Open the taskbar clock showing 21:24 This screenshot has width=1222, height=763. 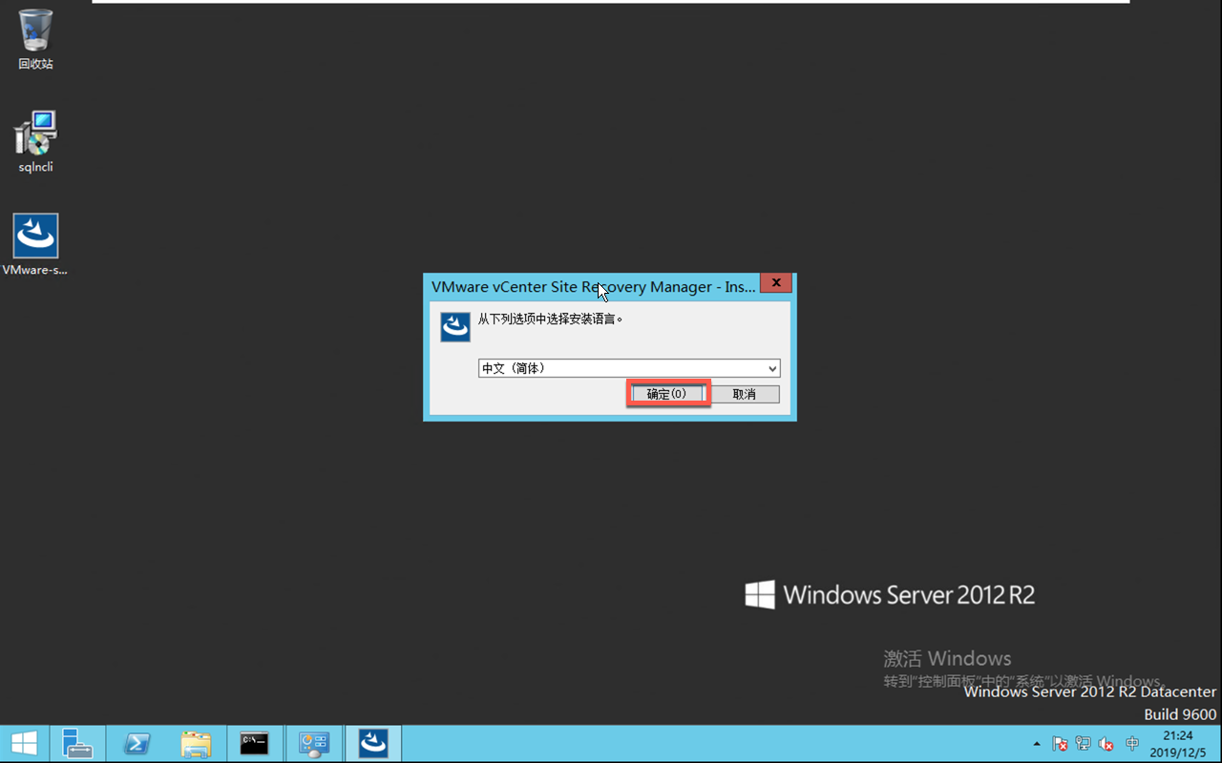[1178, 744]
